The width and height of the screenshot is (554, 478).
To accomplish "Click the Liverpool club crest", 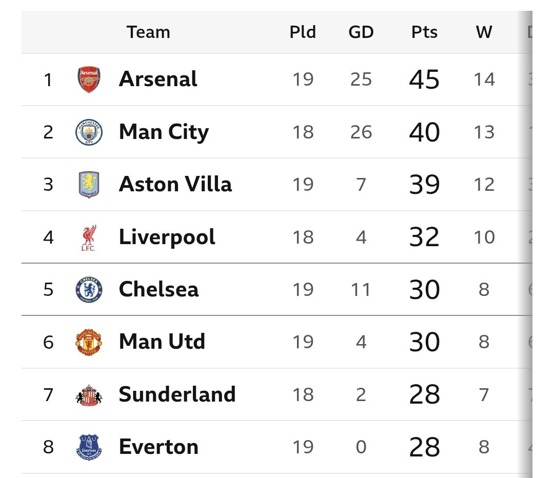I will [x=89, y=237].
